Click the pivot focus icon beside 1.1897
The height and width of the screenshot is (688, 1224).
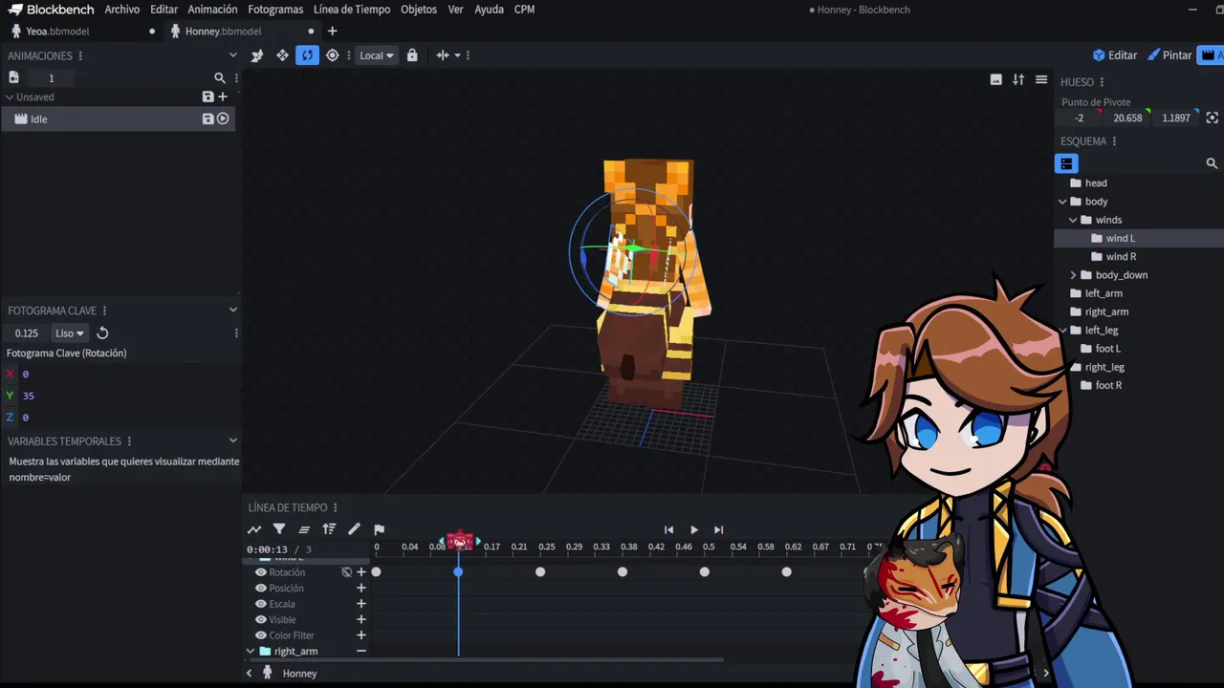coord(1213,118)
